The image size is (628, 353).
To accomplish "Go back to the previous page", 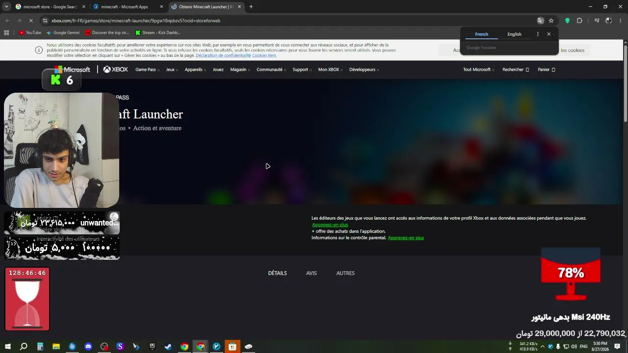I will (x=7, y=21).
